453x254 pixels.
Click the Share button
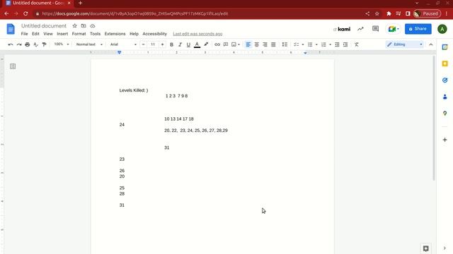coord(418,29)
